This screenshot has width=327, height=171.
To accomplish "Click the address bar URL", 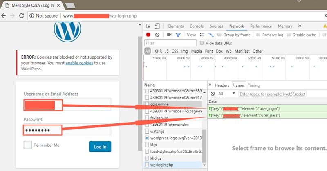I will click(x=100, y=16).
